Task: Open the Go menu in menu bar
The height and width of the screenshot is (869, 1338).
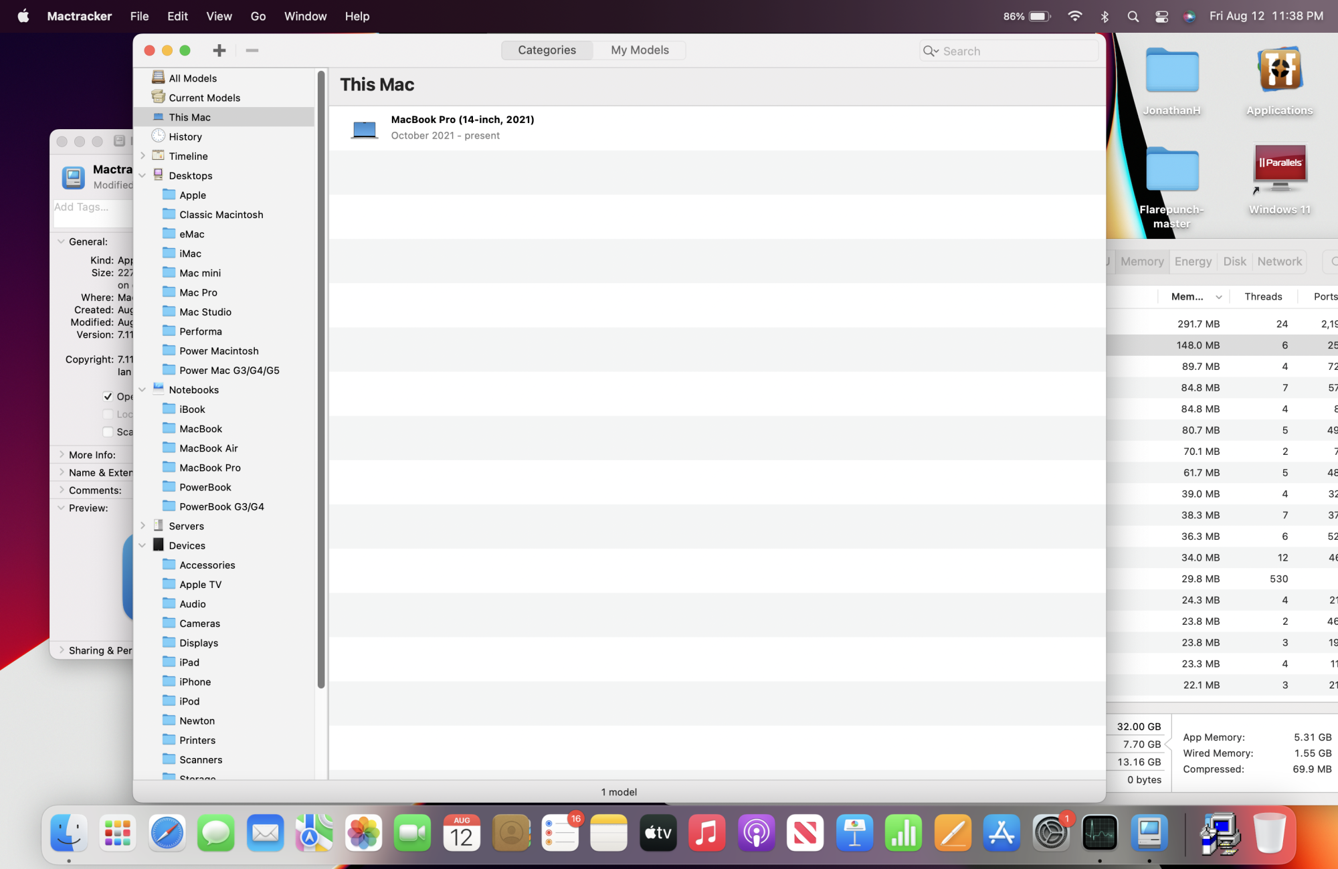Action: 258,16
